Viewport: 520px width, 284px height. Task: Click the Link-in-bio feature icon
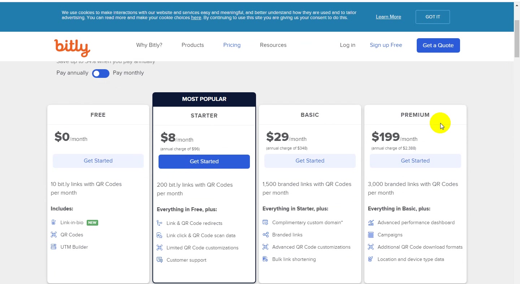coord(53,222)
